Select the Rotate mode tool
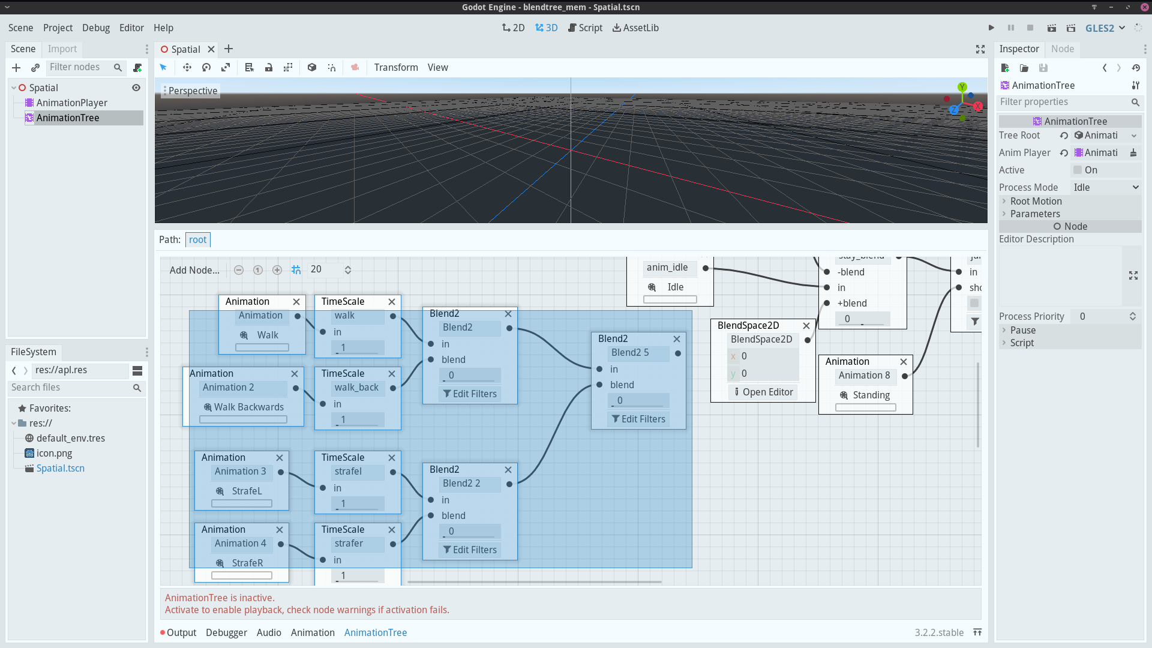 click(x=206, y=67)
